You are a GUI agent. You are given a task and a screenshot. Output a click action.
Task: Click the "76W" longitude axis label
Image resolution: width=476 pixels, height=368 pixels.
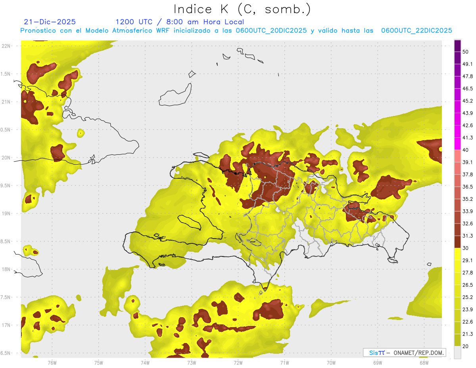coord(52,363)
